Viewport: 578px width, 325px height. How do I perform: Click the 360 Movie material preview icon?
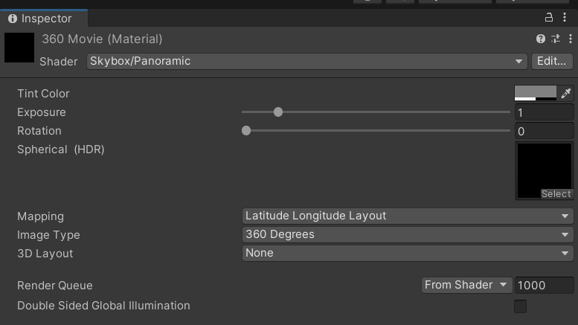click(19, 48)
